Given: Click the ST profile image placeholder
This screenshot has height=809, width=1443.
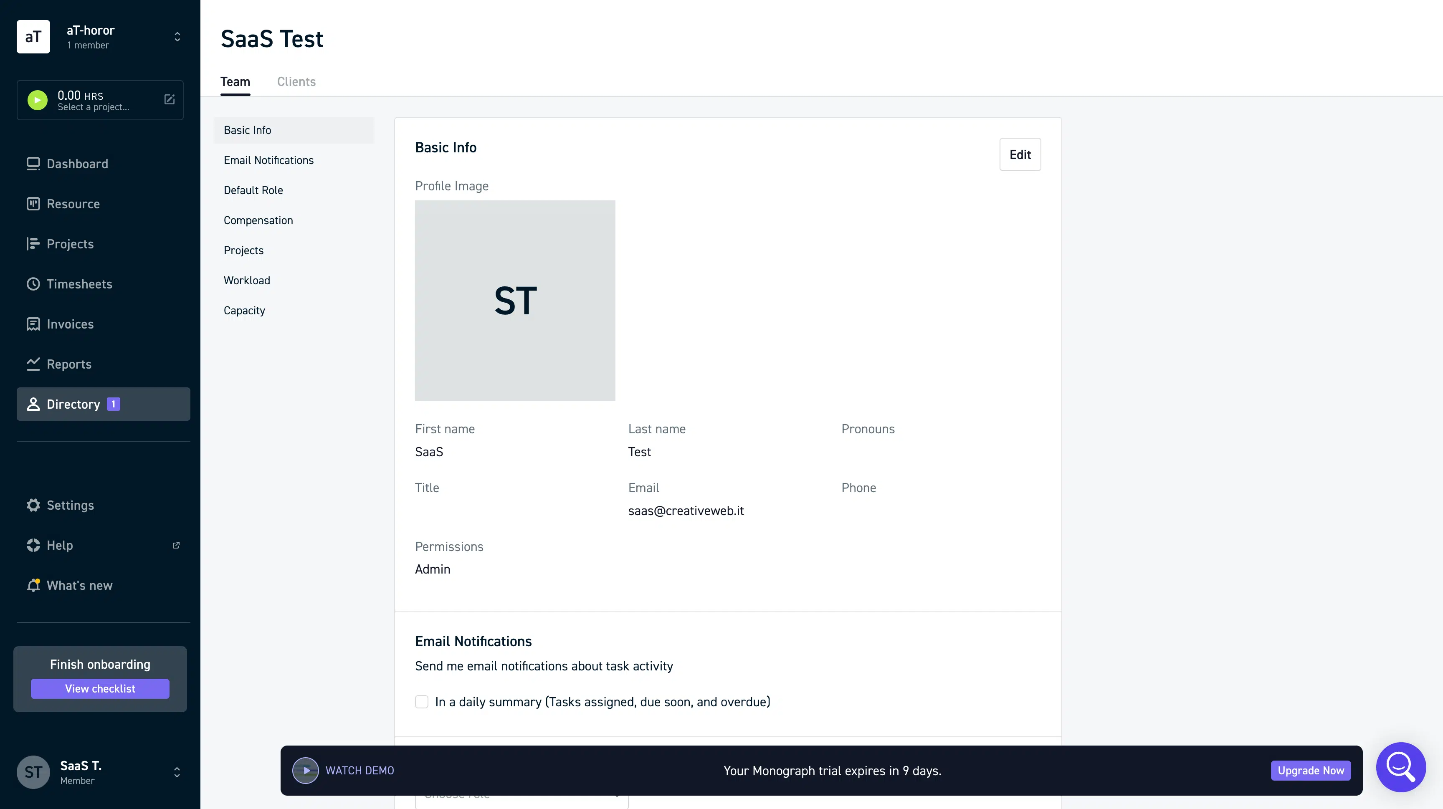Looking at the screenshot, I should 515,301.
